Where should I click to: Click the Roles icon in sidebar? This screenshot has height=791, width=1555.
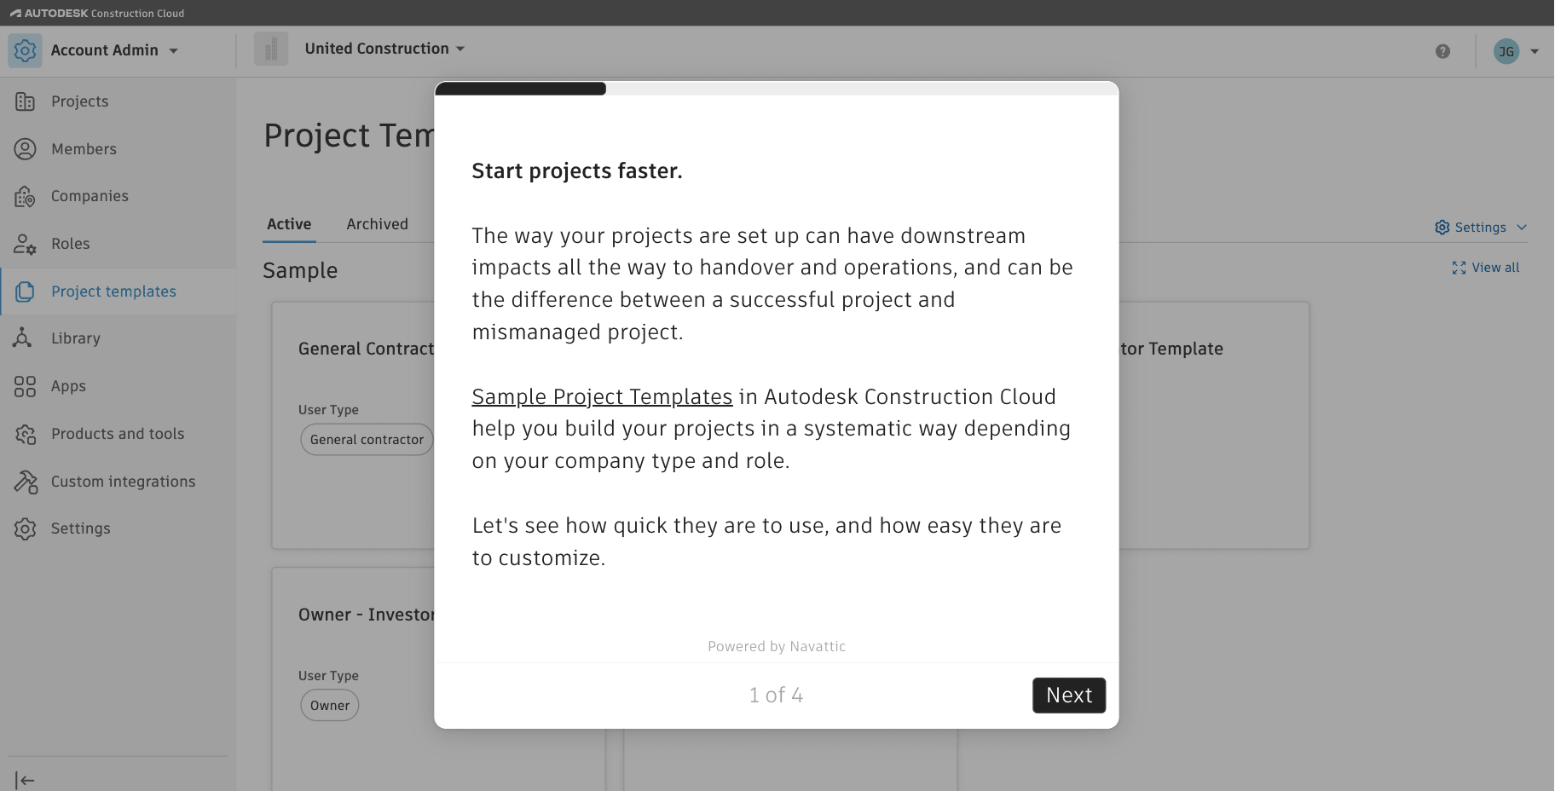[x=25, y=244]
